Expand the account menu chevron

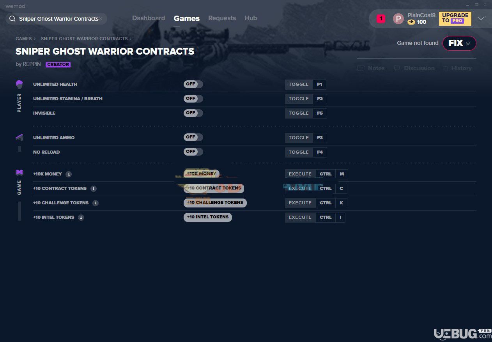481,19
